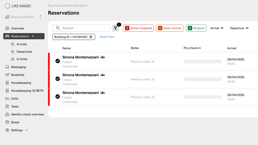Remove the Booking ID = JVCWHJXC filter
The width and height of the screenshot is (258, 145).
pyautogui.click(x=91, y=37)
